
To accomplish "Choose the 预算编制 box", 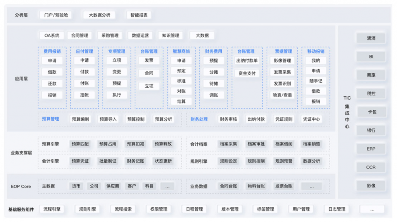I will pyautogui.click(x=80, y=119).
